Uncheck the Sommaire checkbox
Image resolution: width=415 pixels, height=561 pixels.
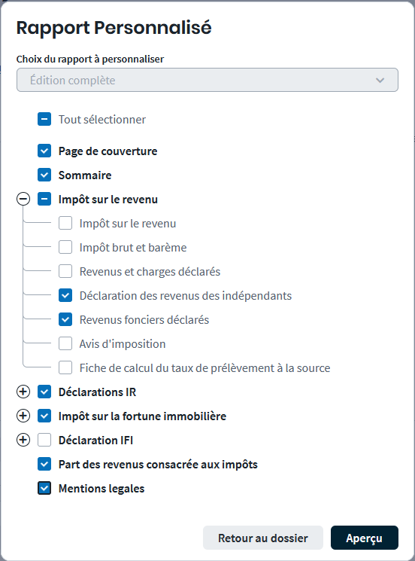(44, 175)
